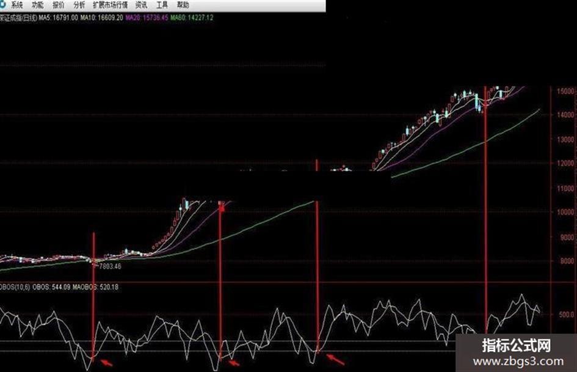Open the 扩展市场行情 menu
The image size is (577, 372).
[111, 5]
